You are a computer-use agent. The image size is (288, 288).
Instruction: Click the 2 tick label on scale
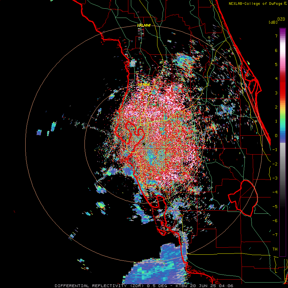tap(276, 107)
